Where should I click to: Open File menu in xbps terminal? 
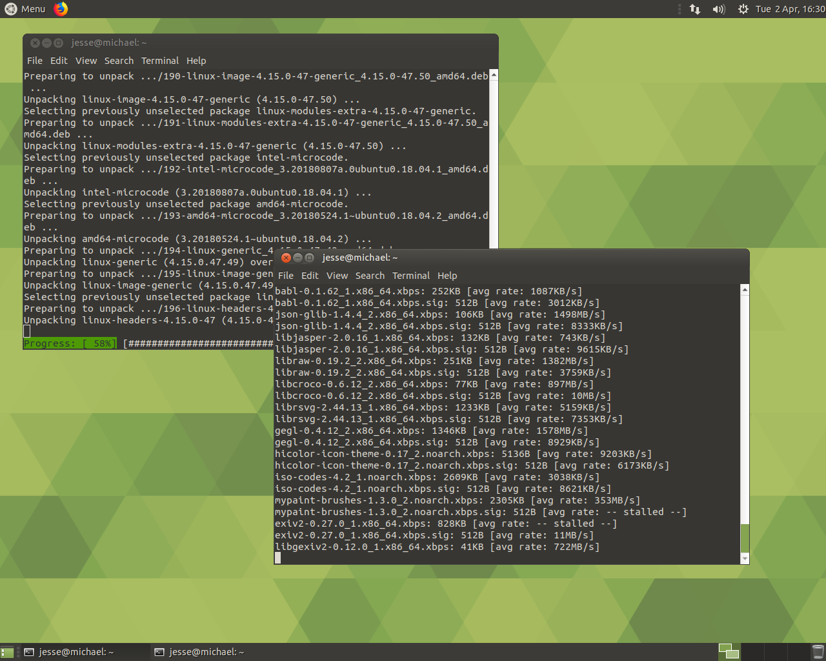(x=286, y=276)
